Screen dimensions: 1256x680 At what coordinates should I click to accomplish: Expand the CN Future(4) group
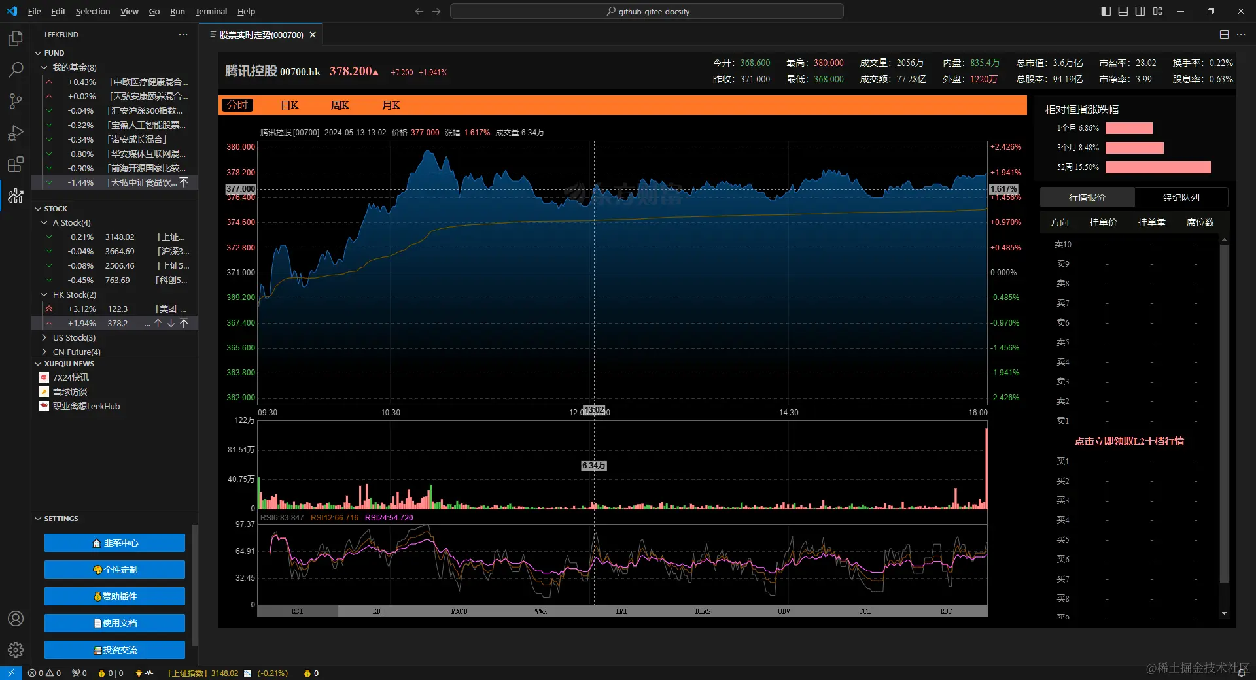pos(44,352)
